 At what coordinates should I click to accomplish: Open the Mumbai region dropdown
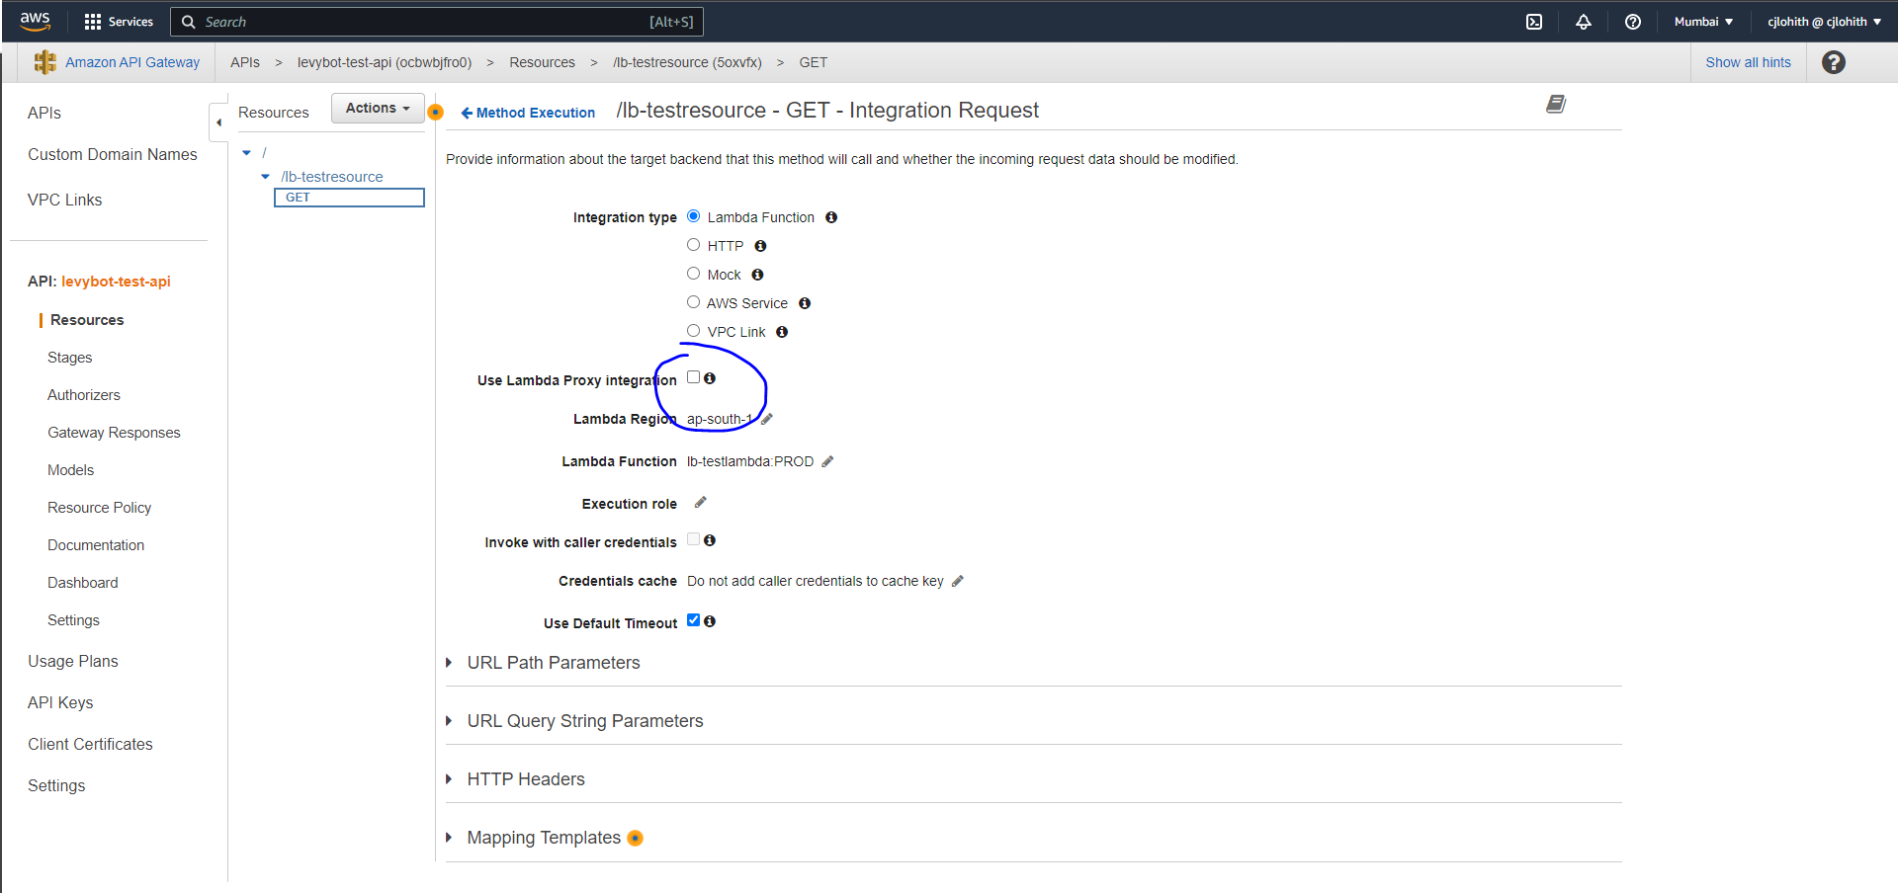tap(1703, 22)
